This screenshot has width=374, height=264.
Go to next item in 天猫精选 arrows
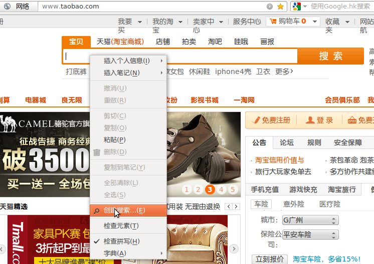point(236,206)
